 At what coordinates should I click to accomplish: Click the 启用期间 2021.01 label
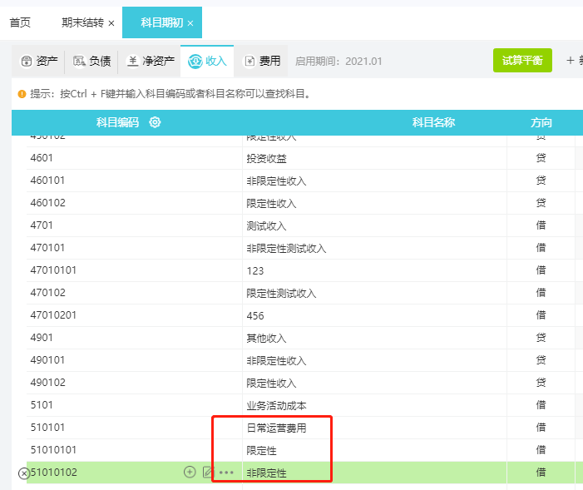[x=338, y=62]
